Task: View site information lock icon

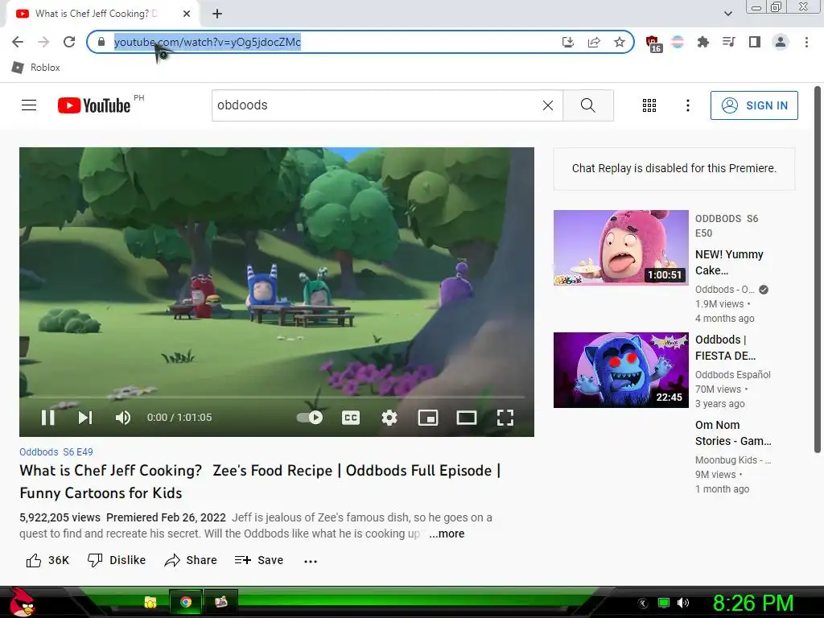Action: coord(101,42)
